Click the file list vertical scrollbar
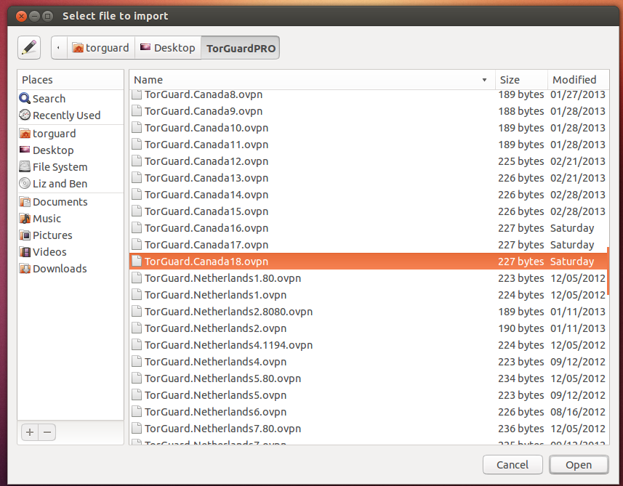 608,271
